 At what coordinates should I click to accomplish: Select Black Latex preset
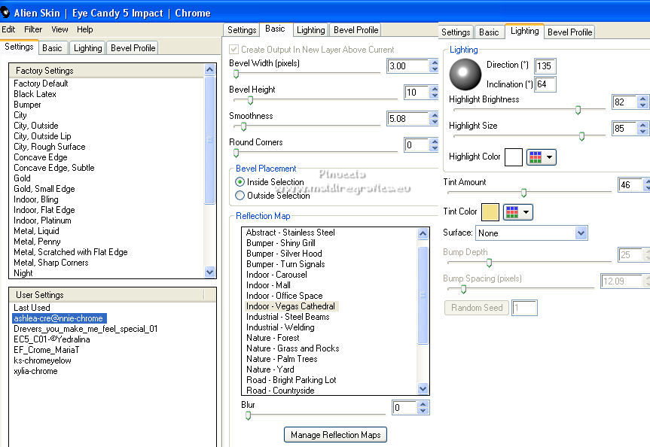click(35, 94)
